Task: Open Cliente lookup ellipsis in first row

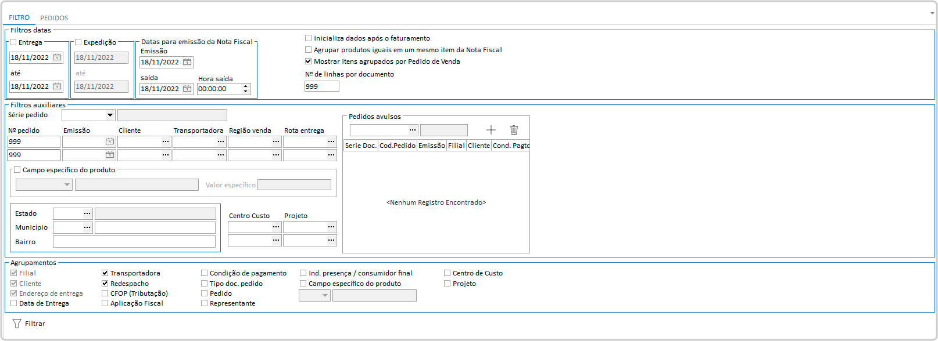Action: pyautogui.click(x=166, y=142)
